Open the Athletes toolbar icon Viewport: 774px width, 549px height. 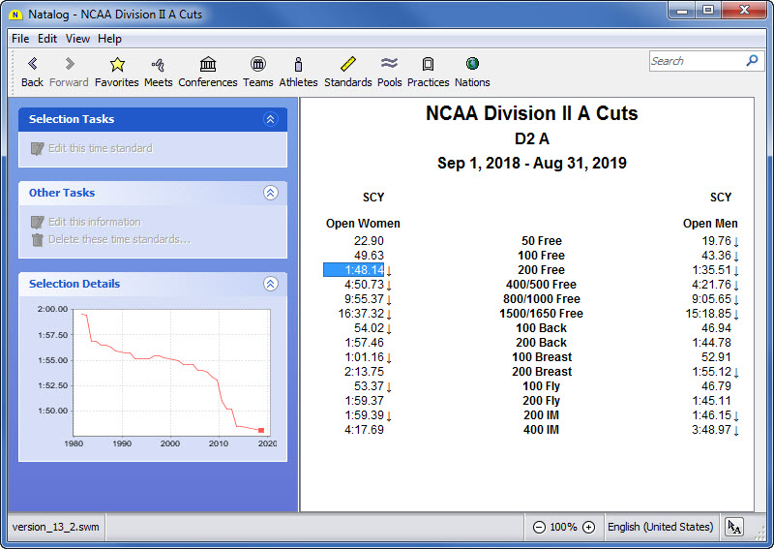tap(298, 65)
